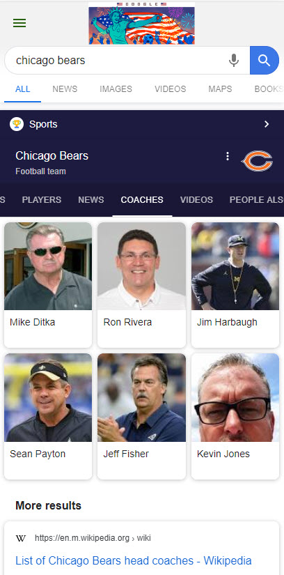Open the hamburger menu
The width and height of the screenshot is (284, 575).
[x=19, y=23]
